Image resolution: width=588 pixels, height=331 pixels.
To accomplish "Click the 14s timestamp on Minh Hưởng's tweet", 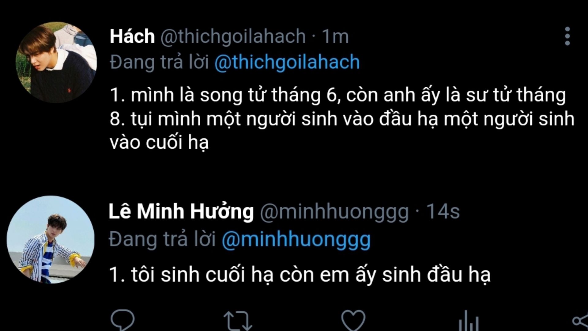I will click(443, 211).
